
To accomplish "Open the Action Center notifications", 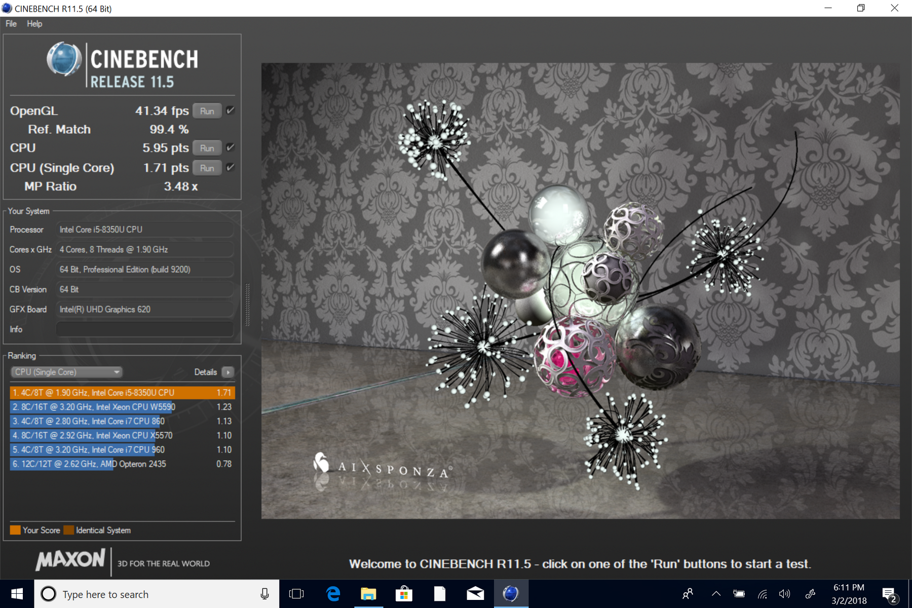I will click(890, 594).
